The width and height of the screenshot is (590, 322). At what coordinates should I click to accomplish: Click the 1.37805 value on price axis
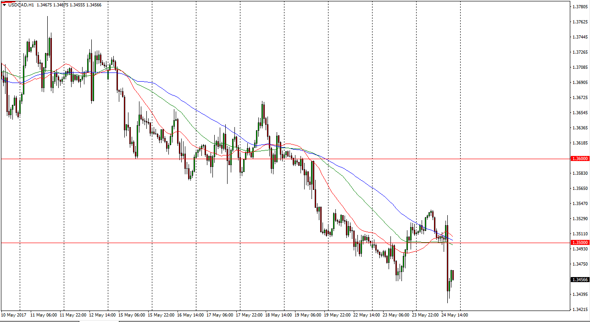point(580,7)
